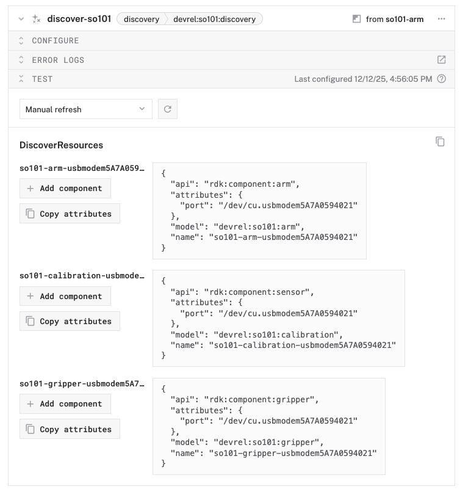Screen dimensions: 460x492
Task: Add component for so101-calibration resource
Action: 65,296
